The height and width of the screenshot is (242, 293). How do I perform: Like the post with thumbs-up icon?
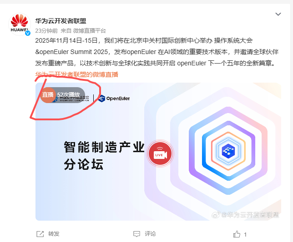point(237,234)
